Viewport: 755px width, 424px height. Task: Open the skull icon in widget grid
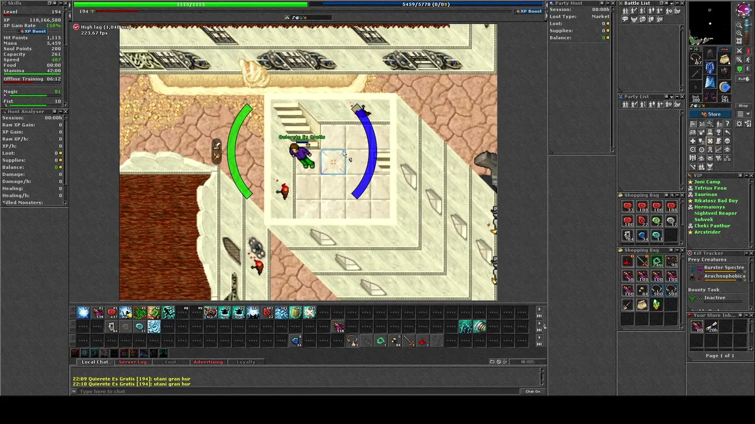click(x=727, y=141)
